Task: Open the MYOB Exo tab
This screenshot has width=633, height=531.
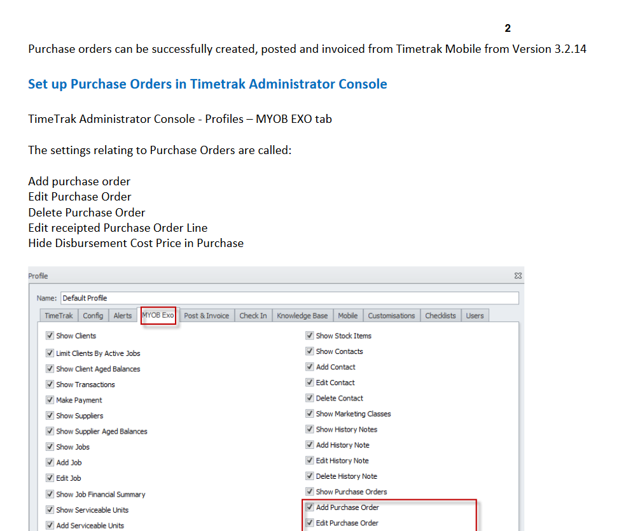Action: click(158, 315)
